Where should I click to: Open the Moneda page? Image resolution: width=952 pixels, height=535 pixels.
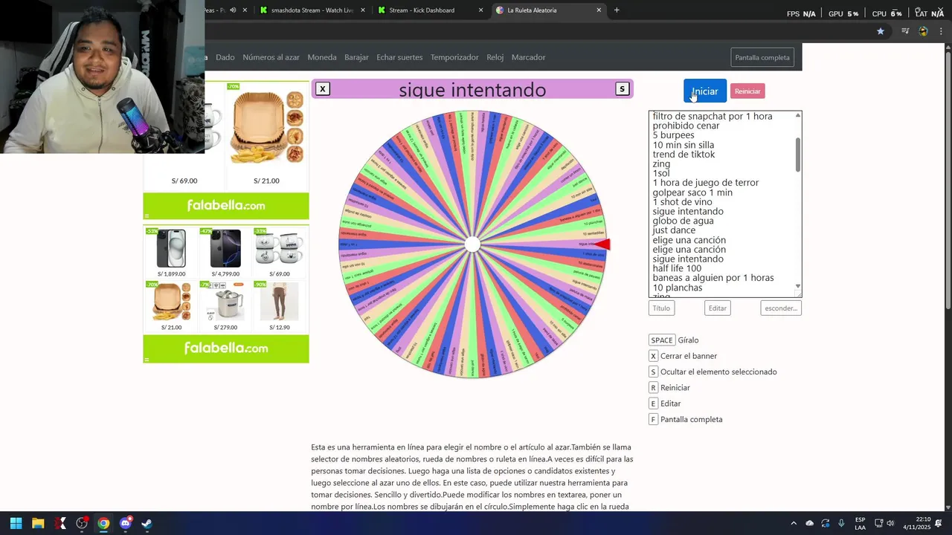pos(322,57)
